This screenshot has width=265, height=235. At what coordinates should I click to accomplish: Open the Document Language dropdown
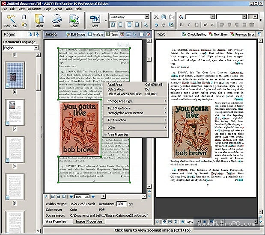coord(36,48)
